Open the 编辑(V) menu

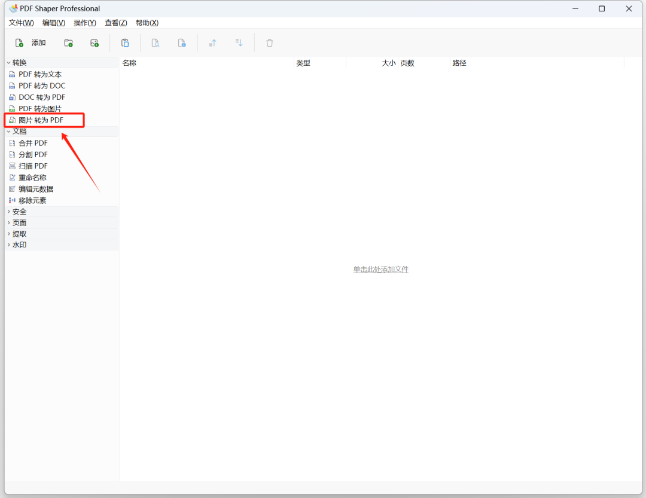(x=54, y=23)
